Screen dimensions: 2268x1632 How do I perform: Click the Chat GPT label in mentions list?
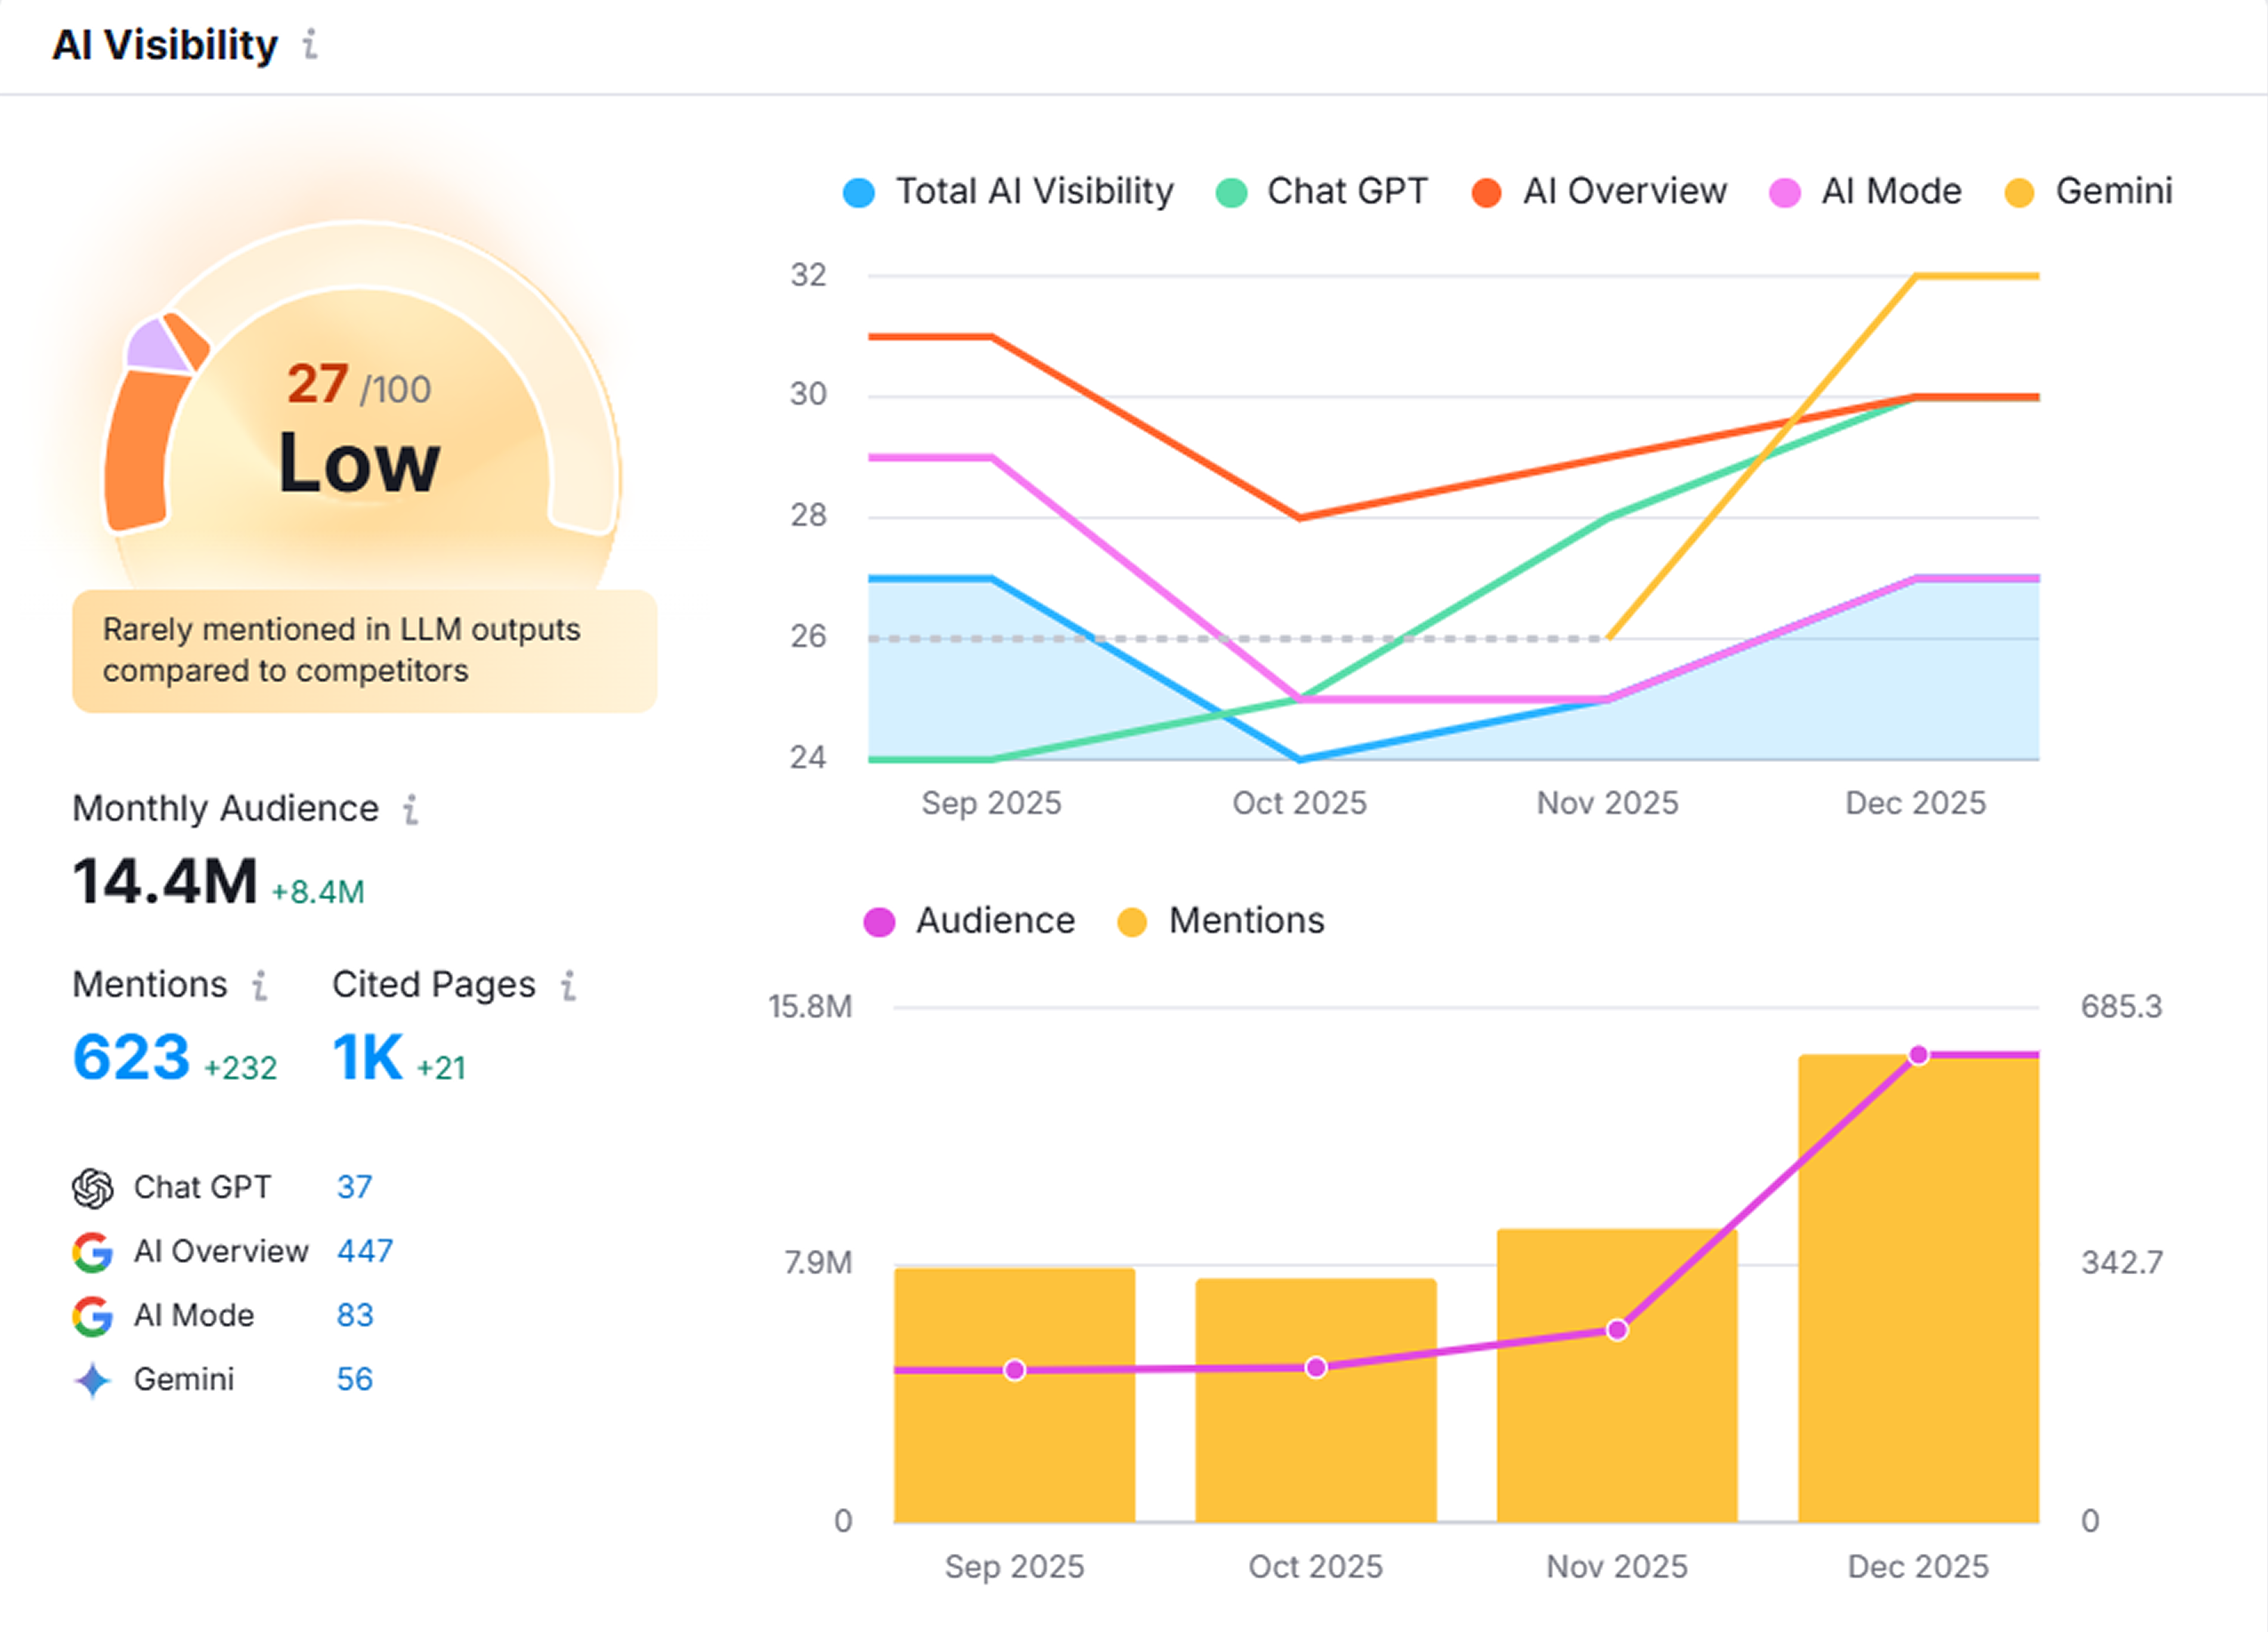pos(203,1188)
